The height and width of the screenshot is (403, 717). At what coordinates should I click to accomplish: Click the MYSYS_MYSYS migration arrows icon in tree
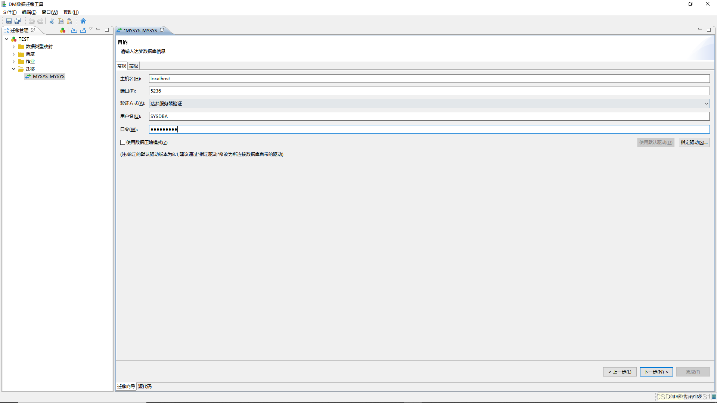28,76
